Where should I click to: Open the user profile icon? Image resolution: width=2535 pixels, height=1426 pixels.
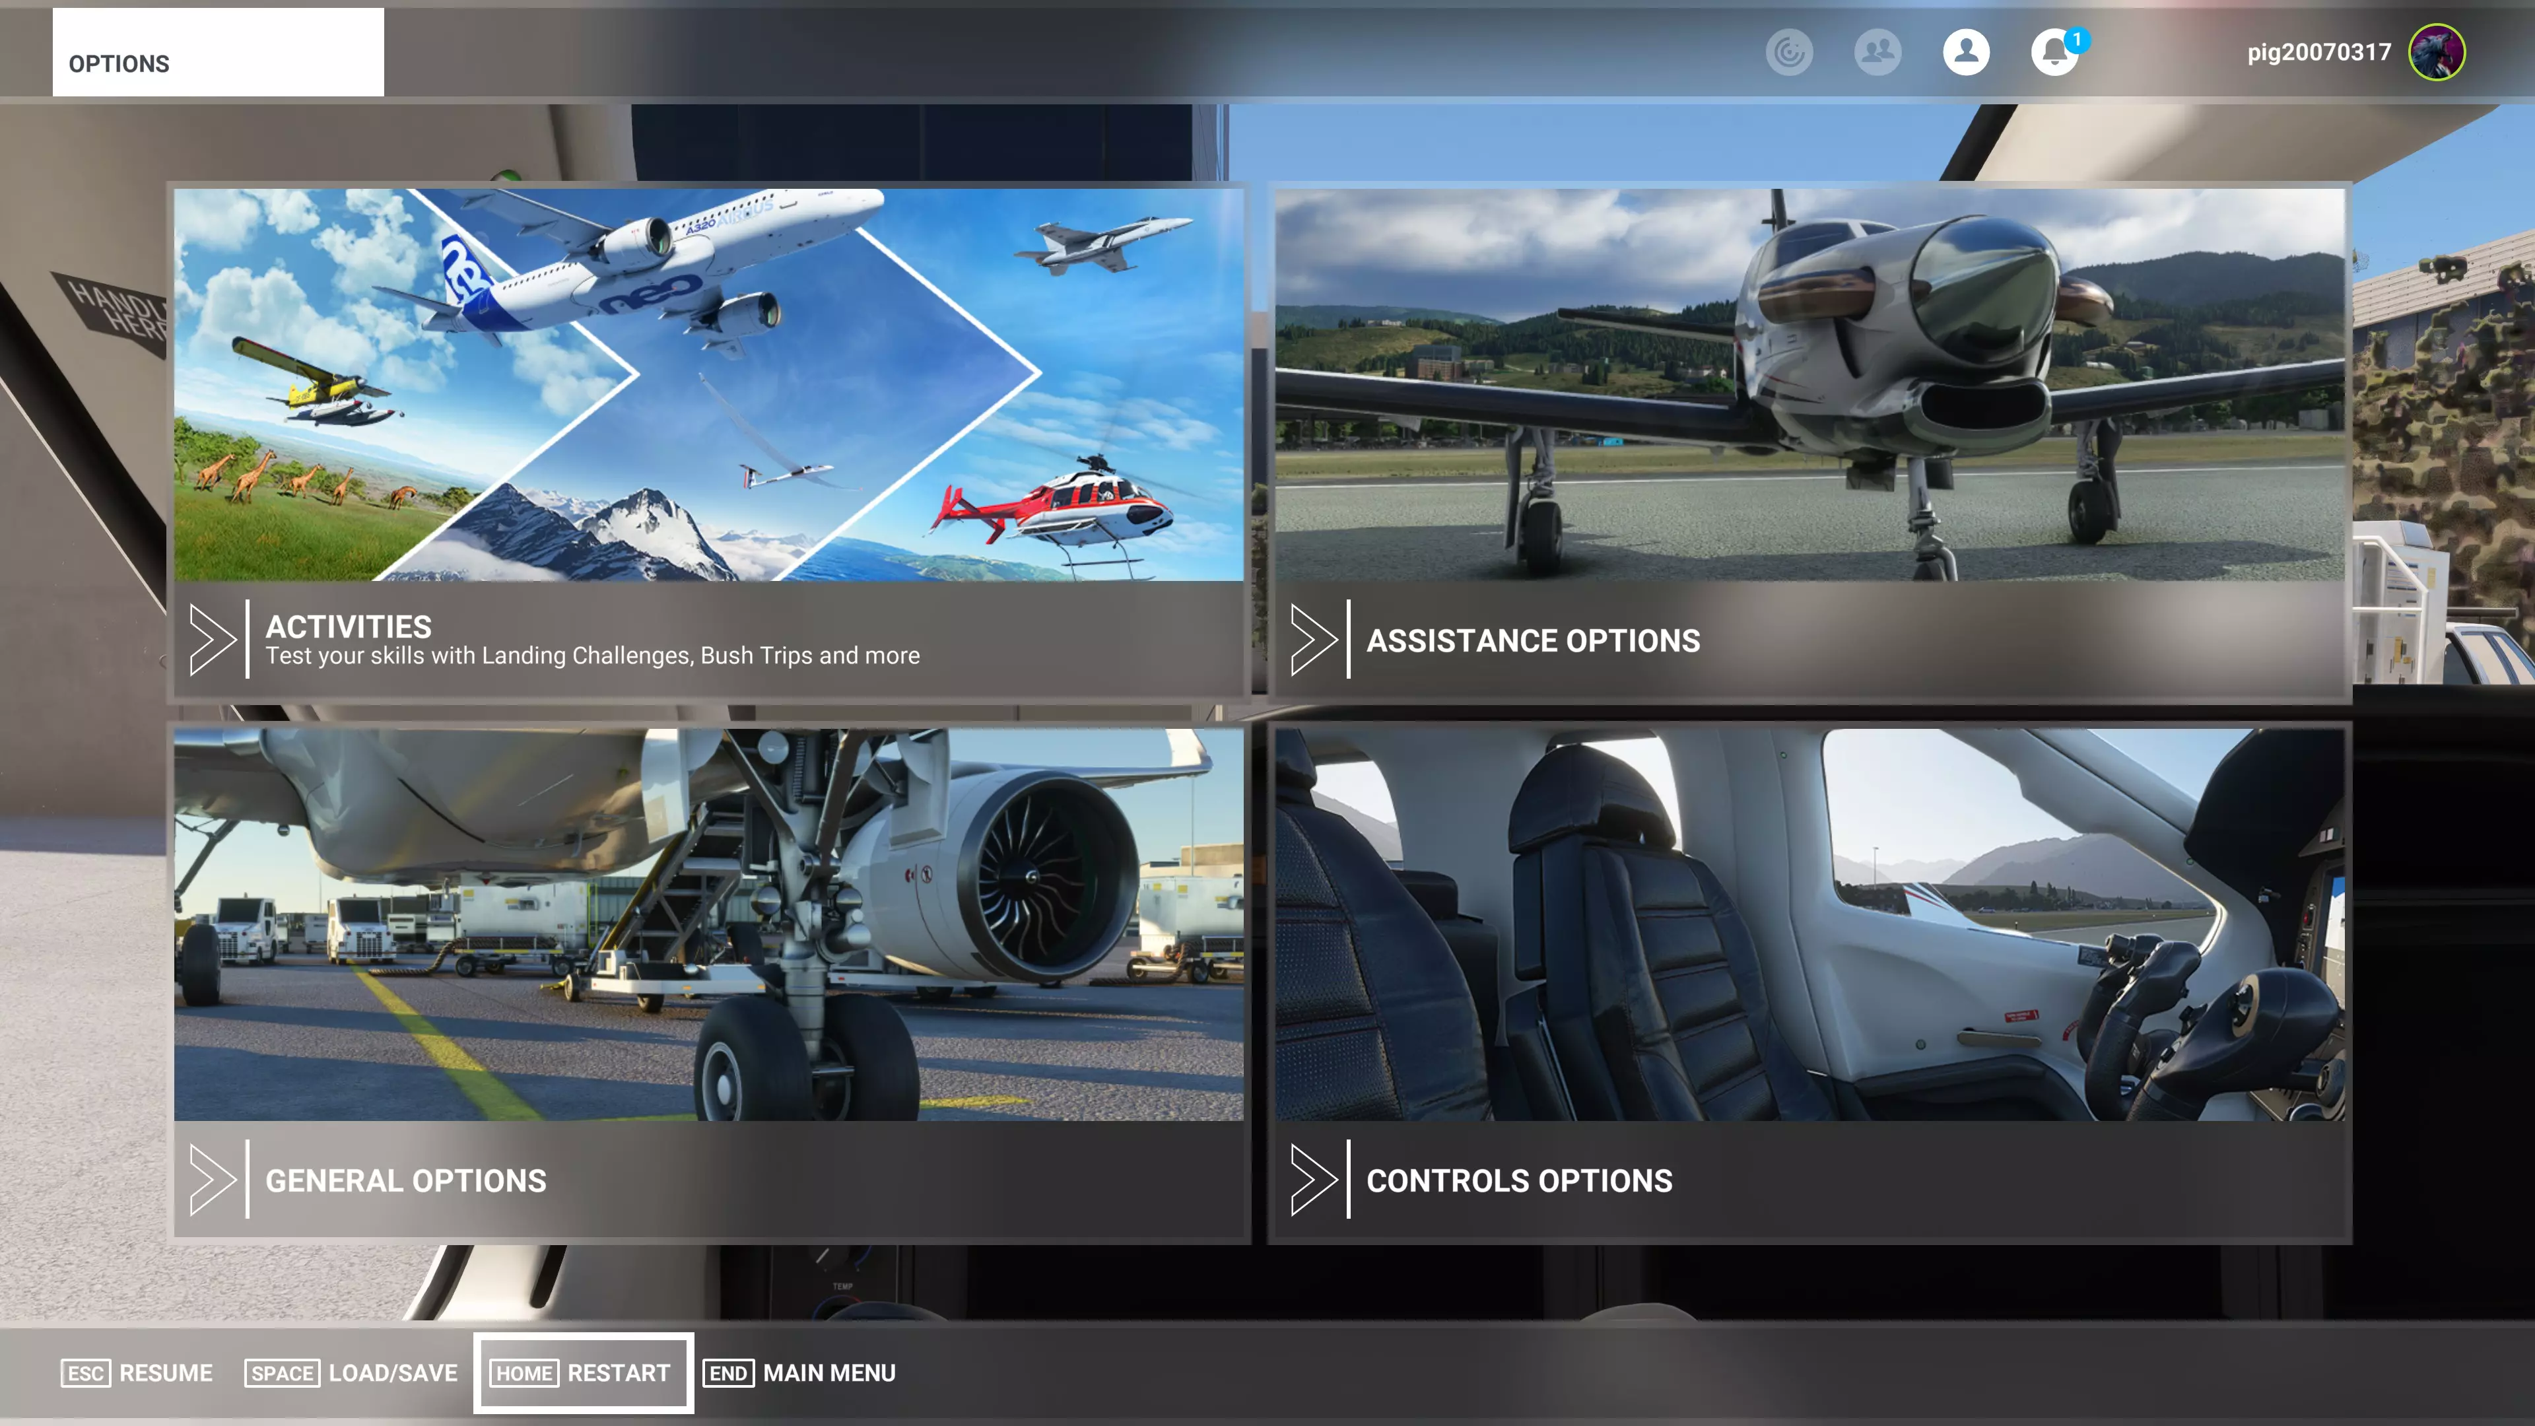pyautogui.click(x=1965, y=52)
